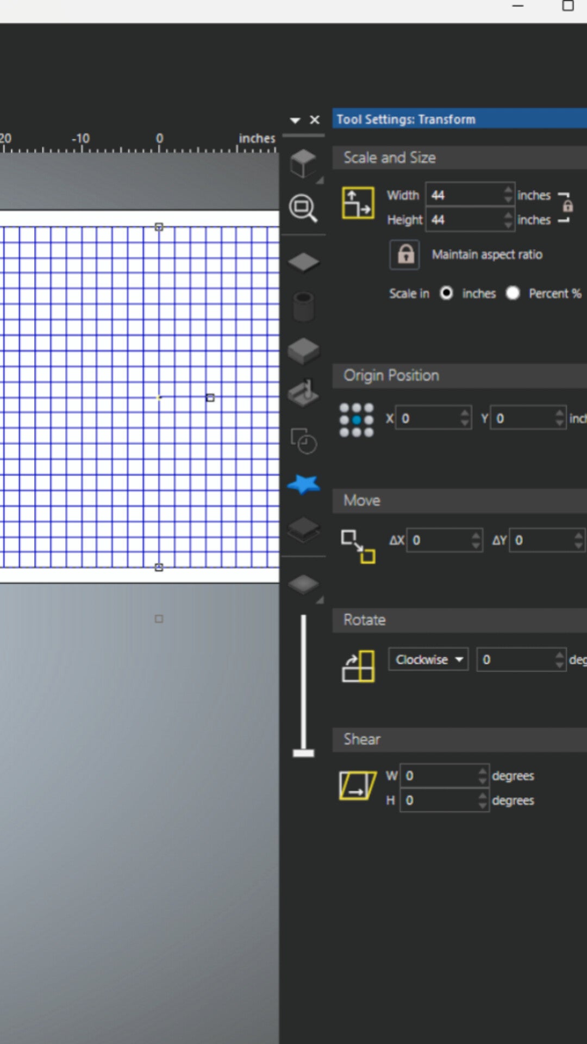The width and height of the screenshot is (587, 1044).
Task: Click the Scale and Size section header
Action: click(460, 158)
